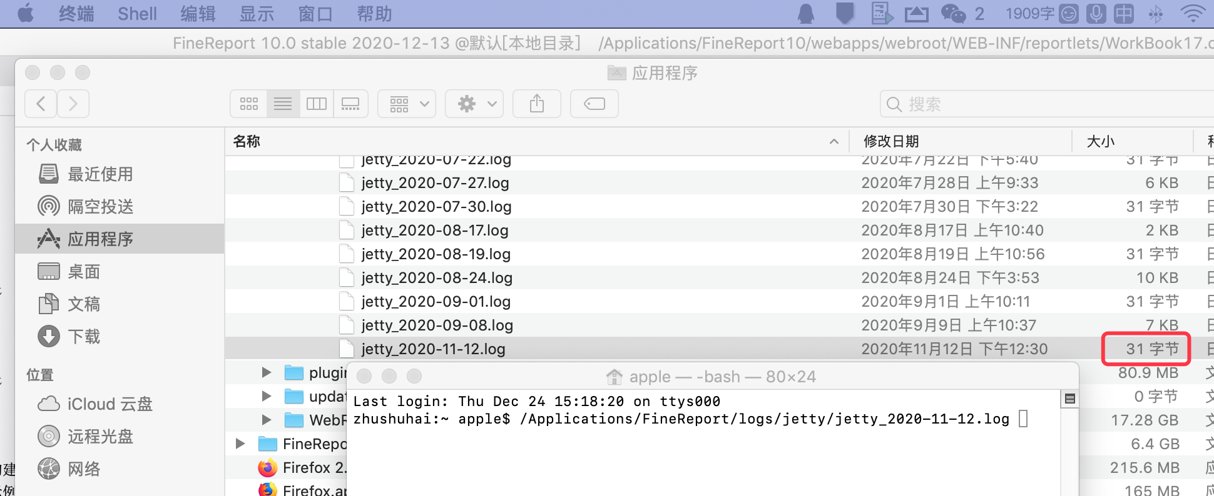Go forward in Finder
This screenshot has height=496, width=1214.
point(73,104)
